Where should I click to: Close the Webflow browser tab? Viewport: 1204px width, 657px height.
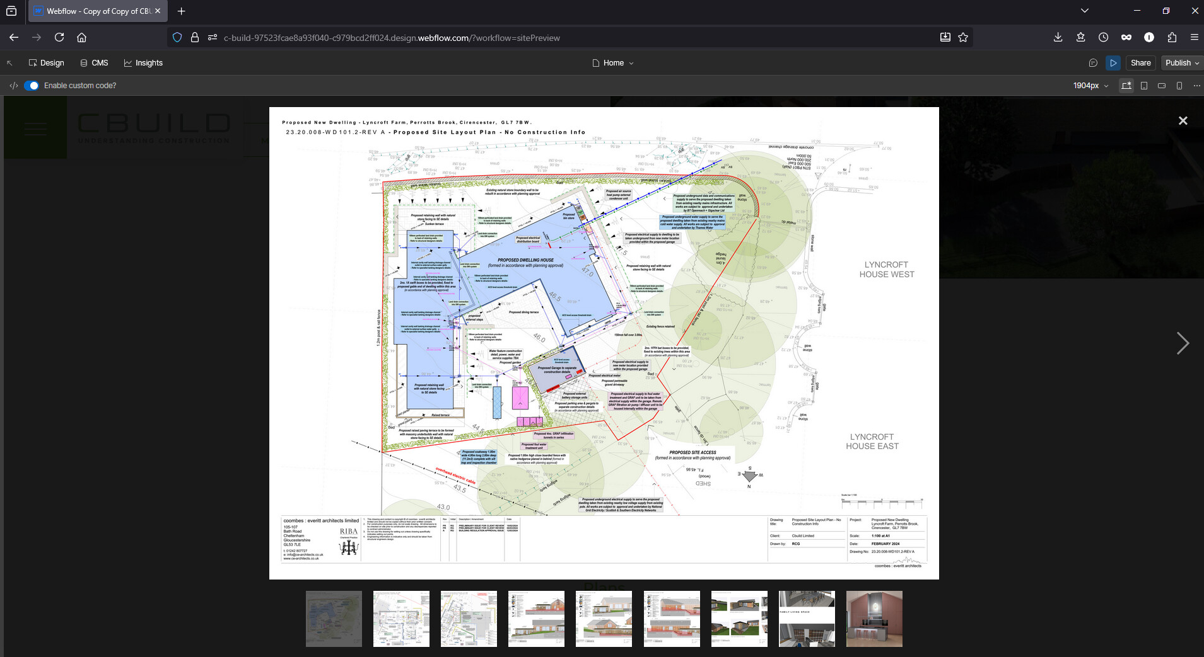click(158, 11)
